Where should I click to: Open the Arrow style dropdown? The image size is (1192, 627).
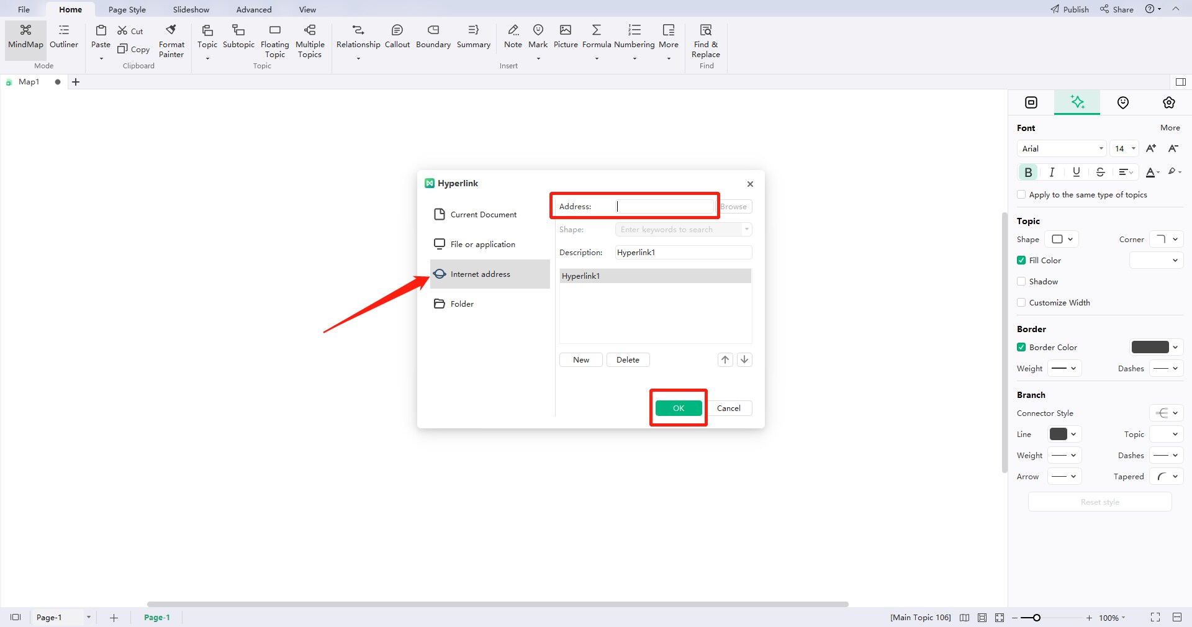pos(1065,476)
